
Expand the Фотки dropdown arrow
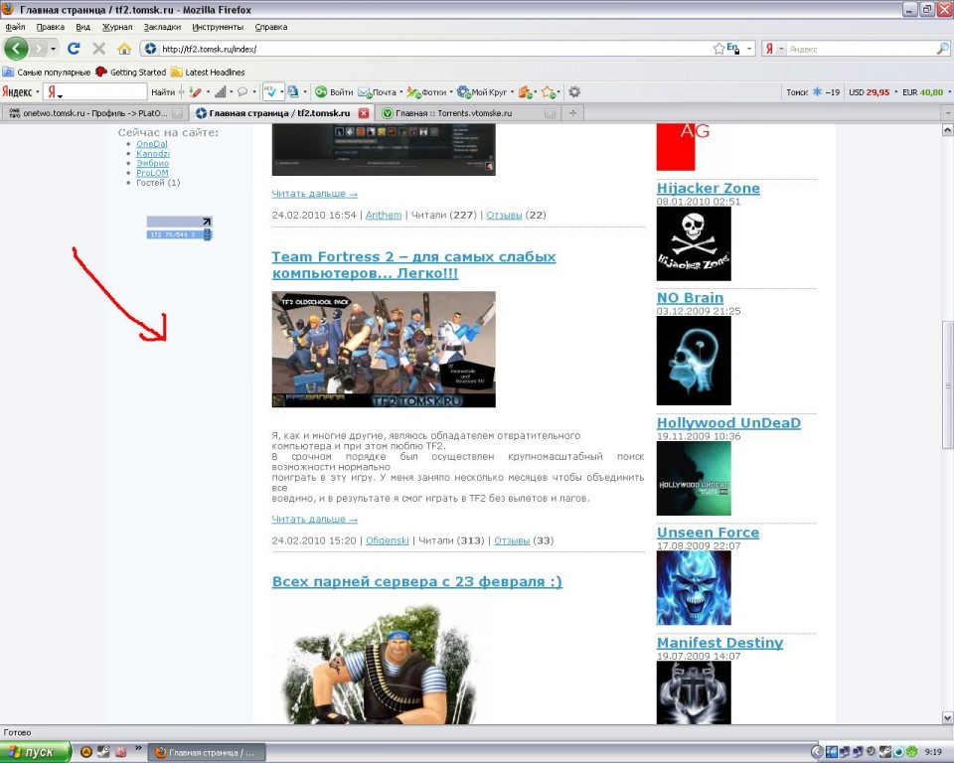pyautogui.click(x=451, y=92)
